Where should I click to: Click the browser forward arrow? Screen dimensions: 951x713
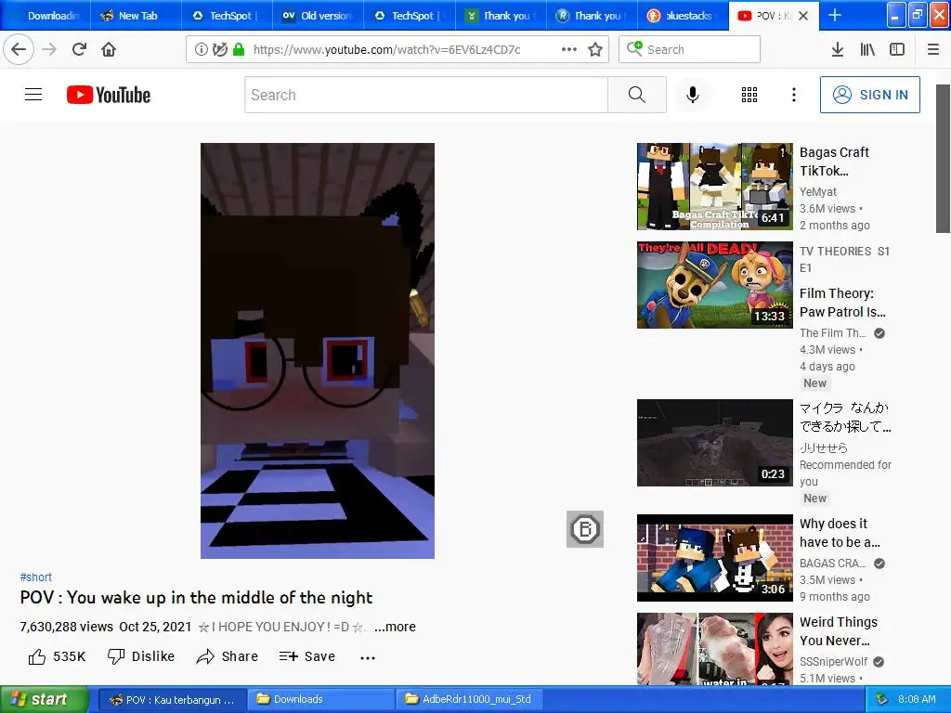click(x=49, y=50)
